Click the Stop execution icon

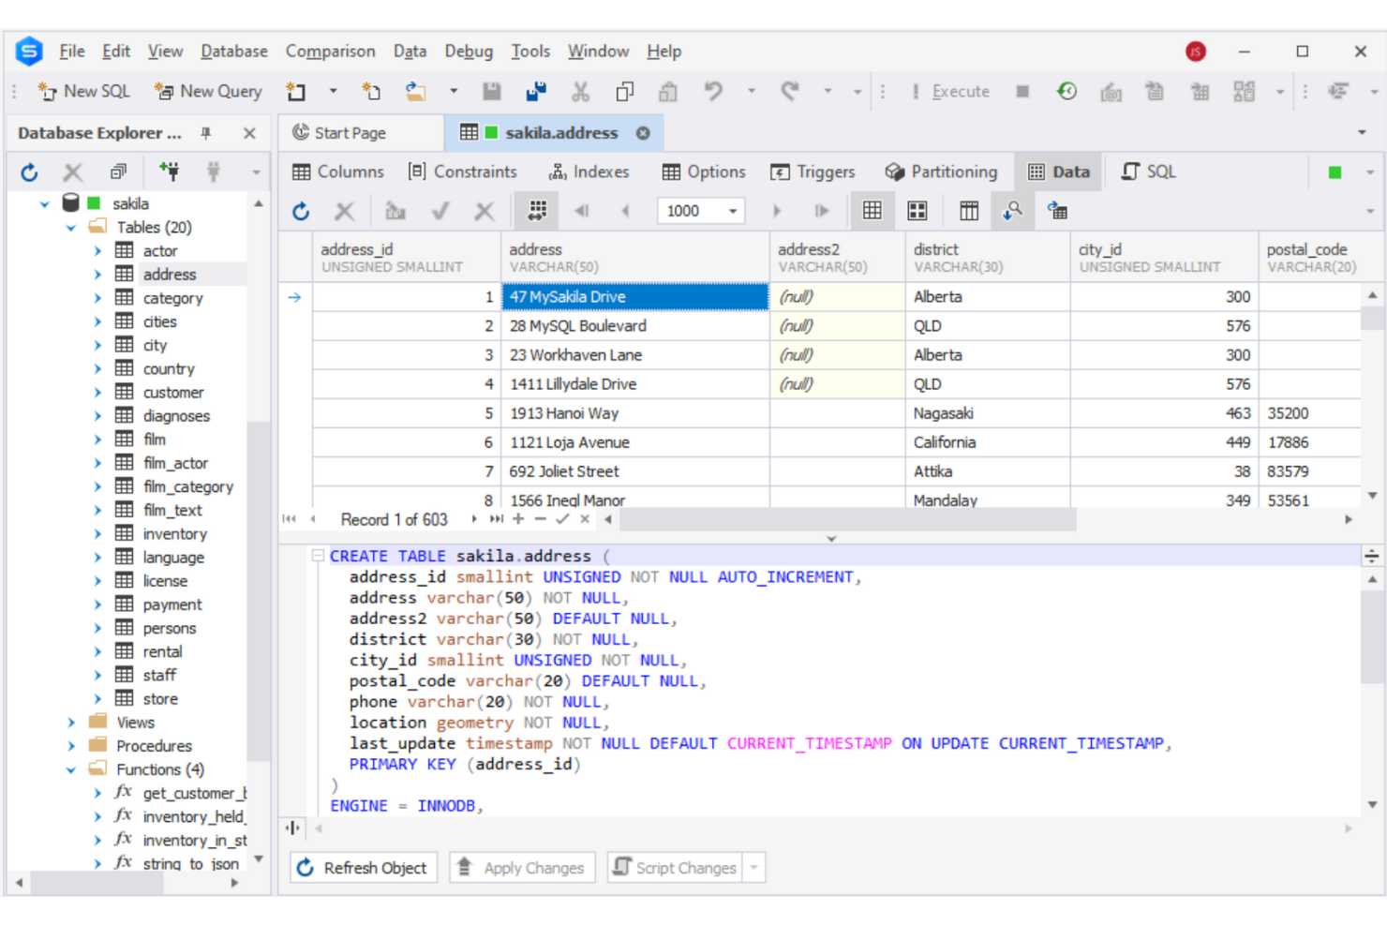(1022, 91)
